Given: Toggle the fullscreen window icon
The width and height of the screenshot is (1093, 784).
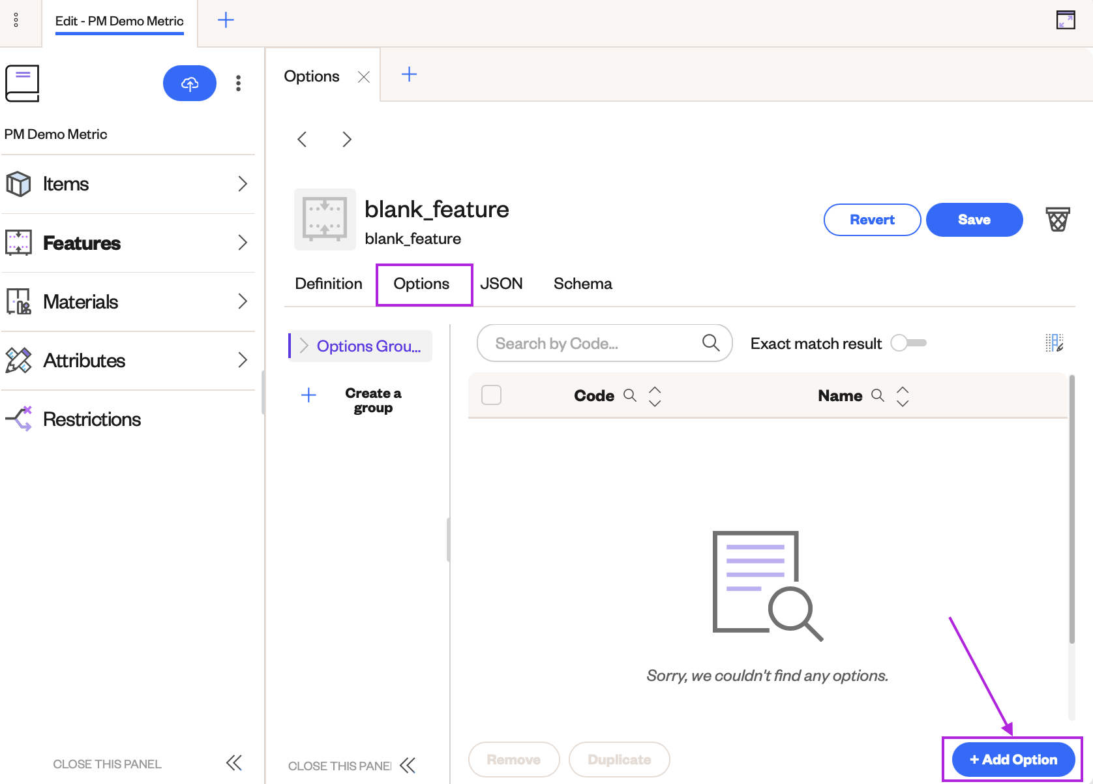Looking at the screenshot, I should [x=1066, y=20].
